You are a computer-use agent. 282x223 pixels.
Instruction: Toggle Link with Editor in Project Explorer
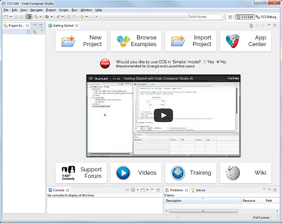35,32
